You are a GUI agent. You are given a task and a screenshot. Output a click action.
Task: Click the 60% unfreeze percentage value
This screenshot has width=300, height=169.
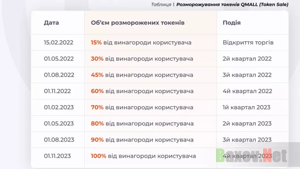tap(97, 91)
